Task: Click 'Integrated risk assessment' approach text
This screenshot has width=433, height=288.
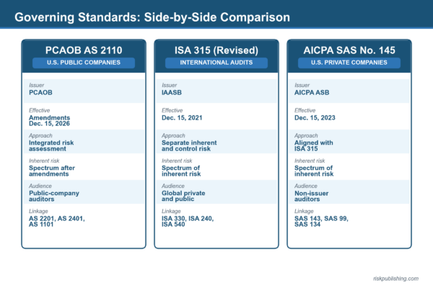Action: (x=51, y=145)
